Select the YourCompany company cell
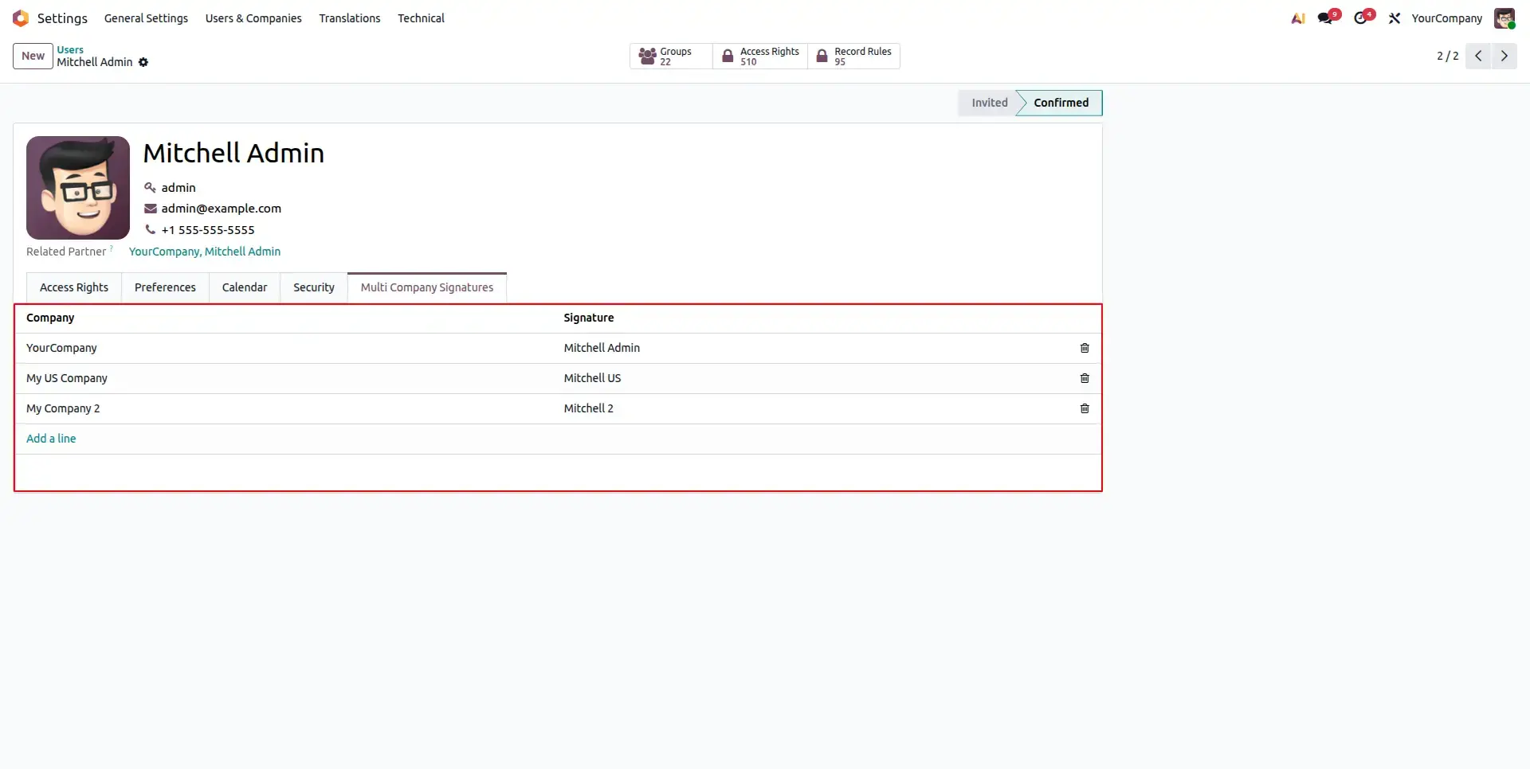This screenshot has height=769, width=1530. coord(288,348)
